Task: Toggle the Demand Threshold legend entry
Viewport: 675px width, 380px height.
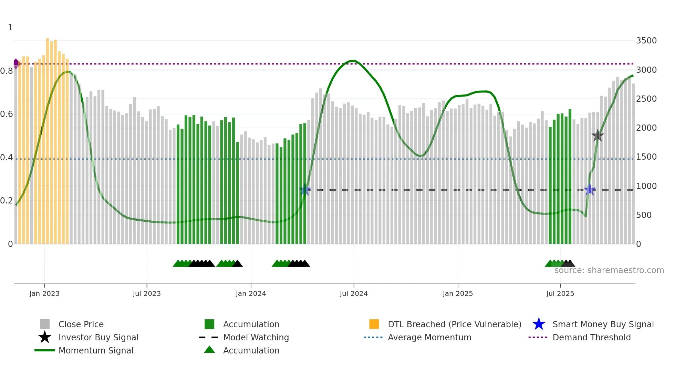Action: (591, 337)
